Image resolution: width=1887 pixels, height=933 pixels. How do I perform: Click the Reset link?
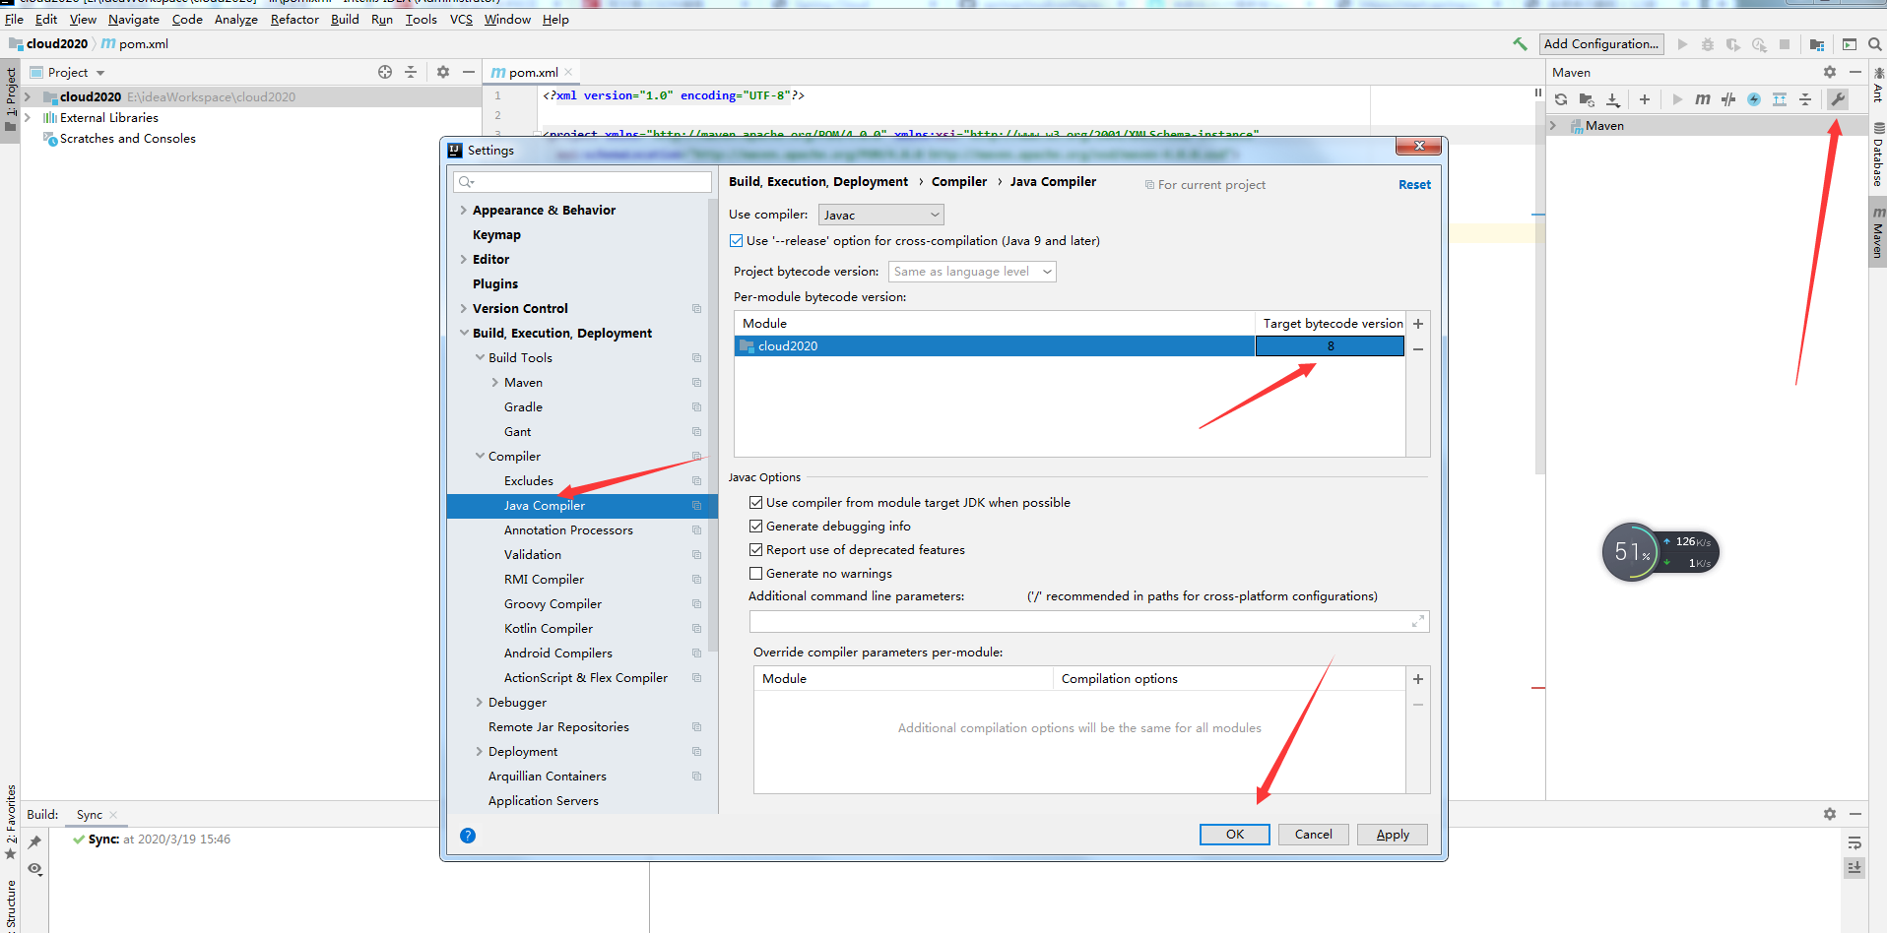click(1414, 185)
